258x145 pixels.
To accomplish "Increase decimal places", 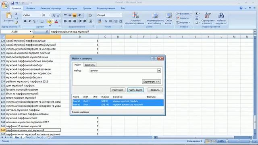I will (116, 21).
